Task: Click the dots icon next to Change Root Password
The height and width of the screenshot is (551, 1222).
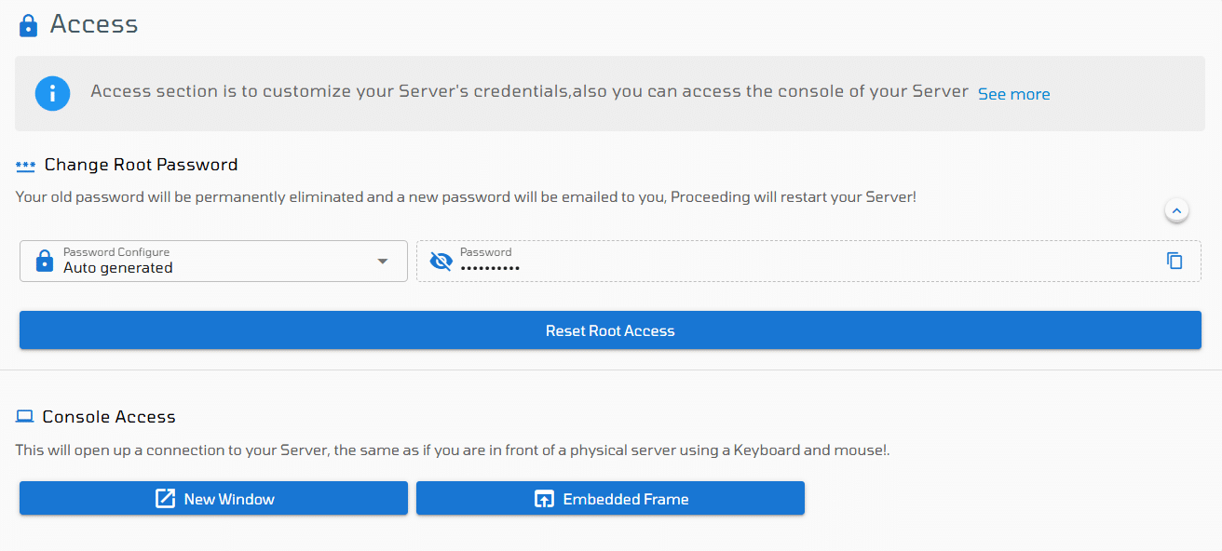Action: tap(25, 166)
